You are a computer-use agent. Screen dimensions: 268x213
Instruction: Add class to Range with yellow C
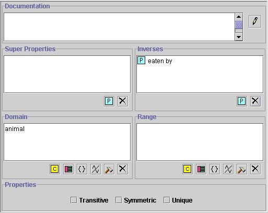(x=188, y=169)
